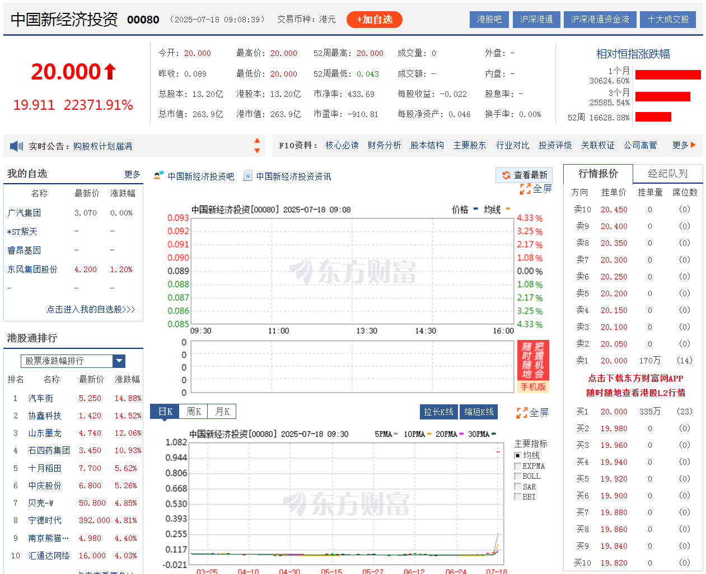Switch to the 周K tab
The image size is (706, 574).
click(194, 412)
